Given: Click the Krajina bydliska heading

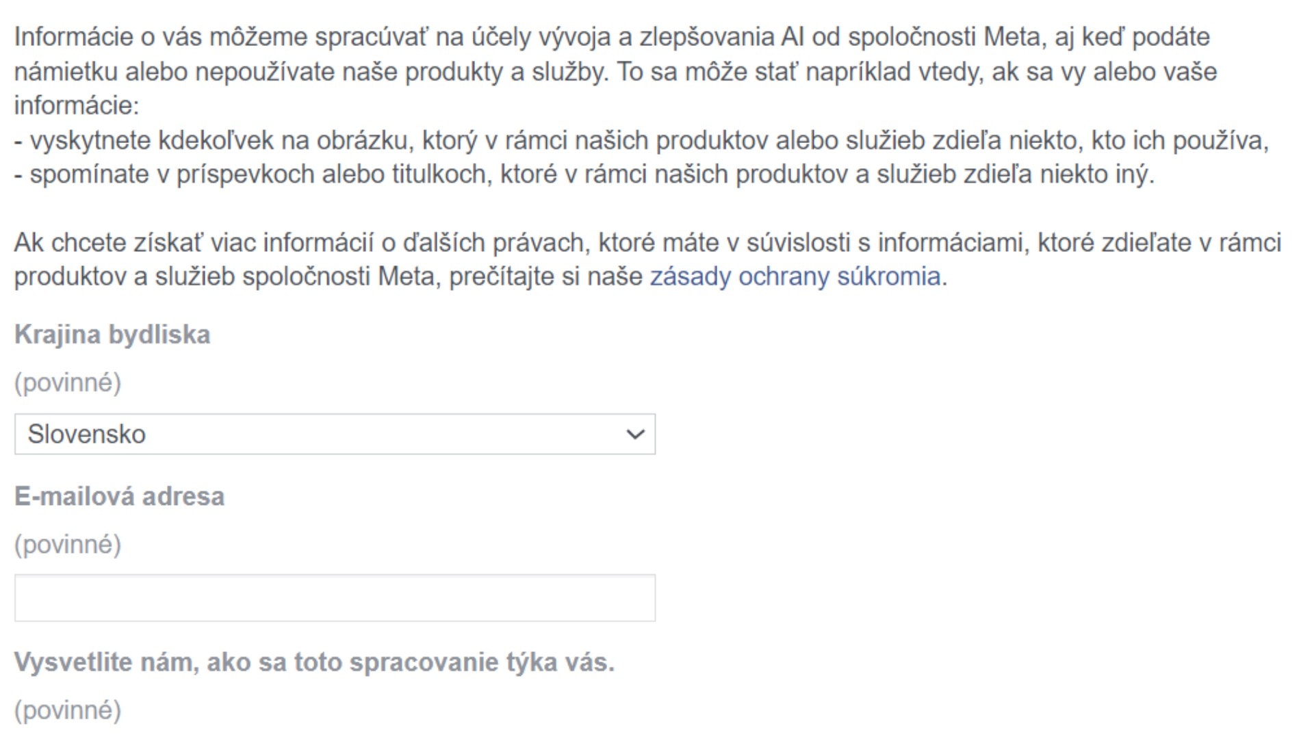Looking at the screenshot, I should [113, 335].
